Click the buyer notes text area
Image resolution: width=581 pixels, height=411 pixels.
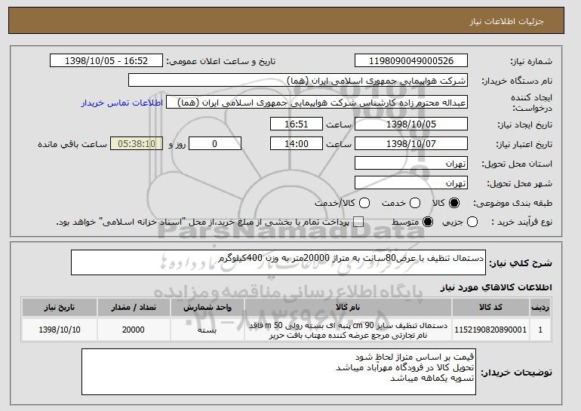pos(278,372)
